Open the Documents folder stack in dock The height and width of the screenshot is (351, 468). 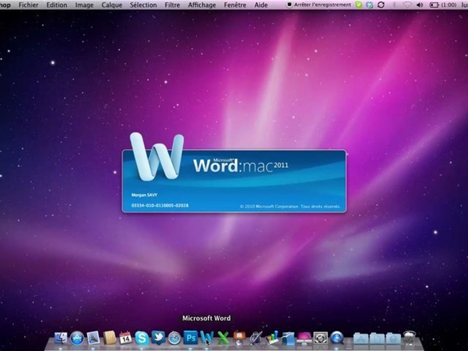pyautogui.click(x=377, y=339)
